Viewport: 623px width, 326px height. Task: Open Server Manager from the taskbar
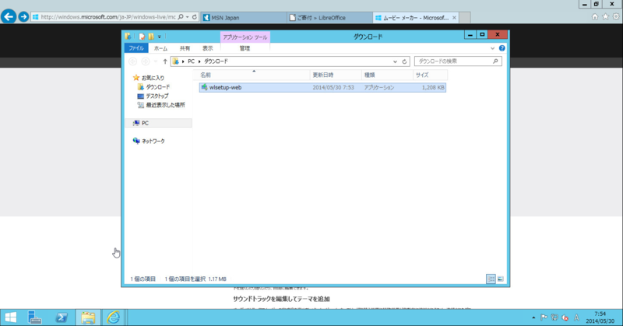[x=35, y=317]
